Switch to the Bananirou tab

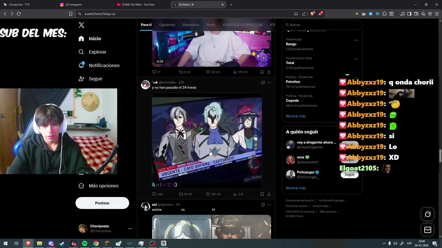(191, 25)
